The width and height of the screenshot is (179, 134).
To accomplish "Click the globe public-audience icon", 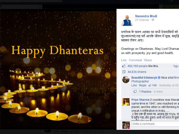I will [153, 20].
